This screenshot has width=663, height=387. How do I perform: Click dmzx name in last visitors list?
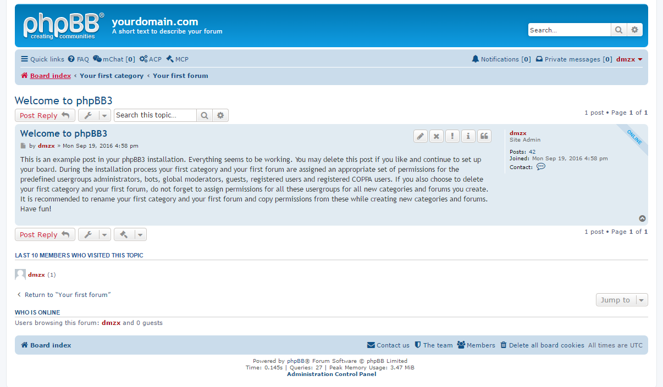pos(36,274)
